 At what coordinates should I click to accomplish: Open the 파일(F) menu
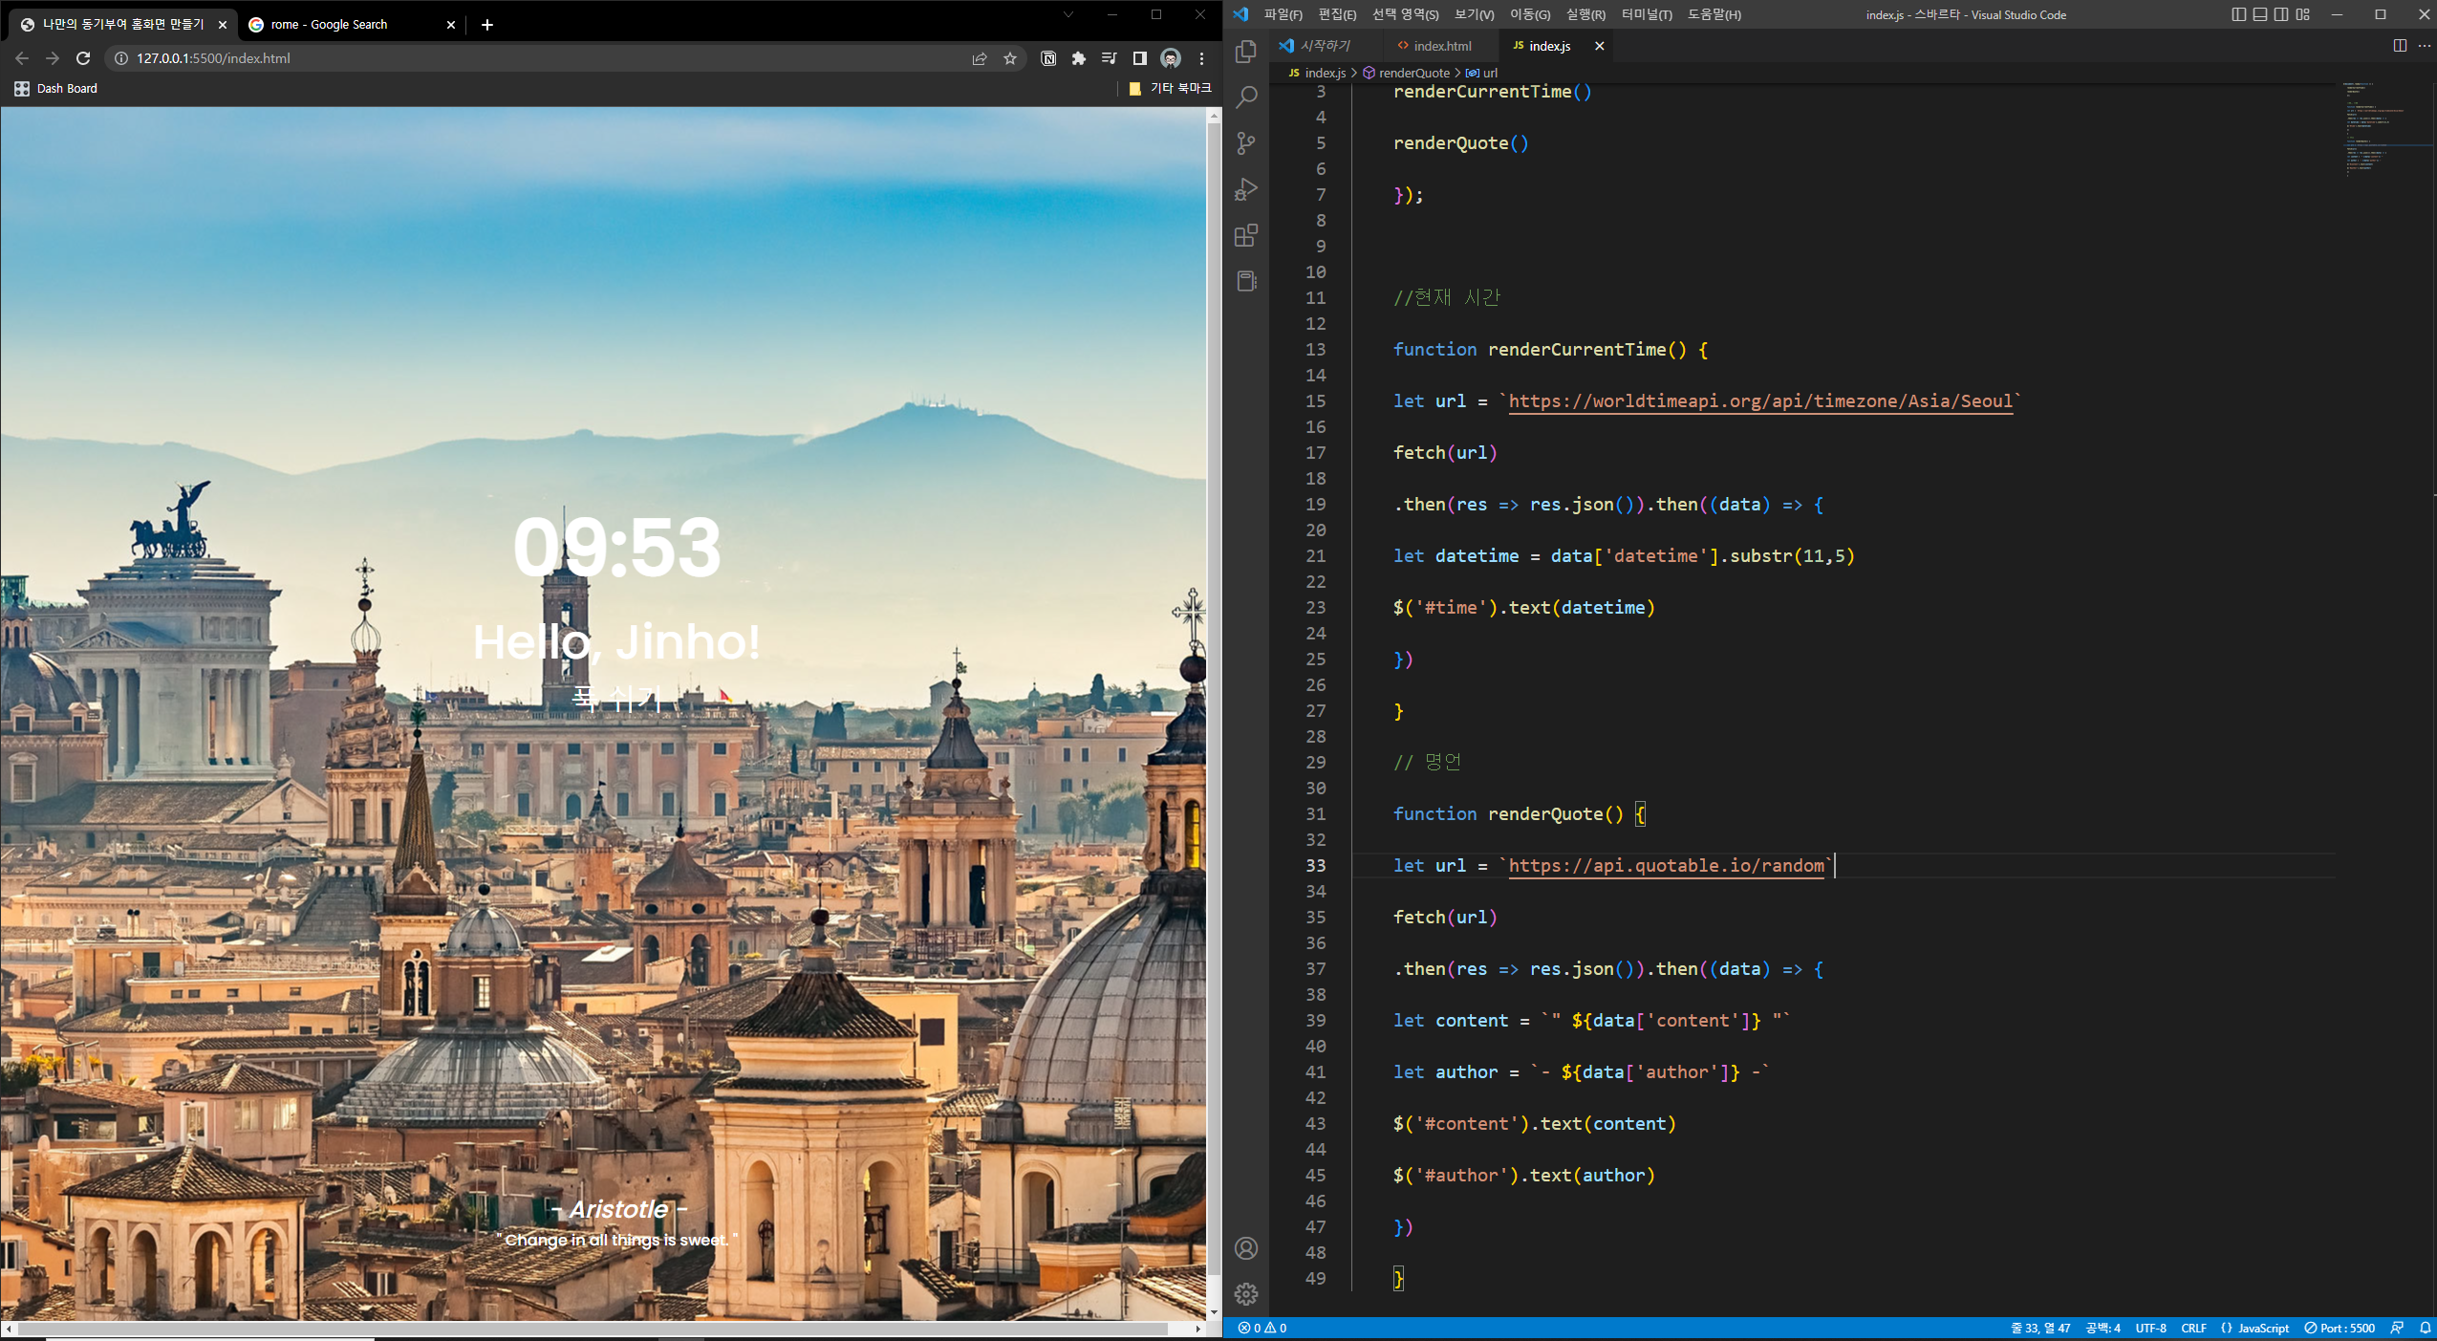pyautogui.click(x=1283, y=14)
